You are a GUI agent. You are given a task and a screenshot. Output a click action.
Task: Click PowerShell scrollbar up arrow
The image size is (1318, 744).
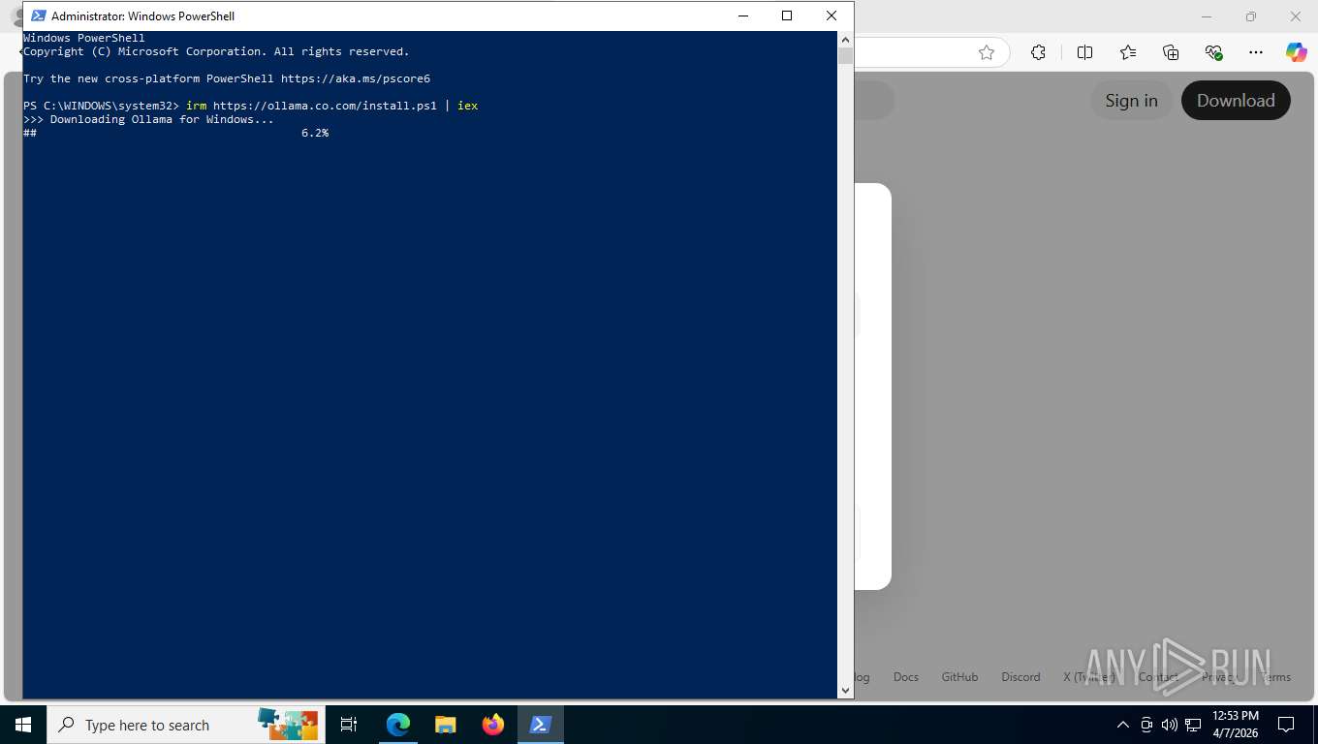click(x=845, y=40)
